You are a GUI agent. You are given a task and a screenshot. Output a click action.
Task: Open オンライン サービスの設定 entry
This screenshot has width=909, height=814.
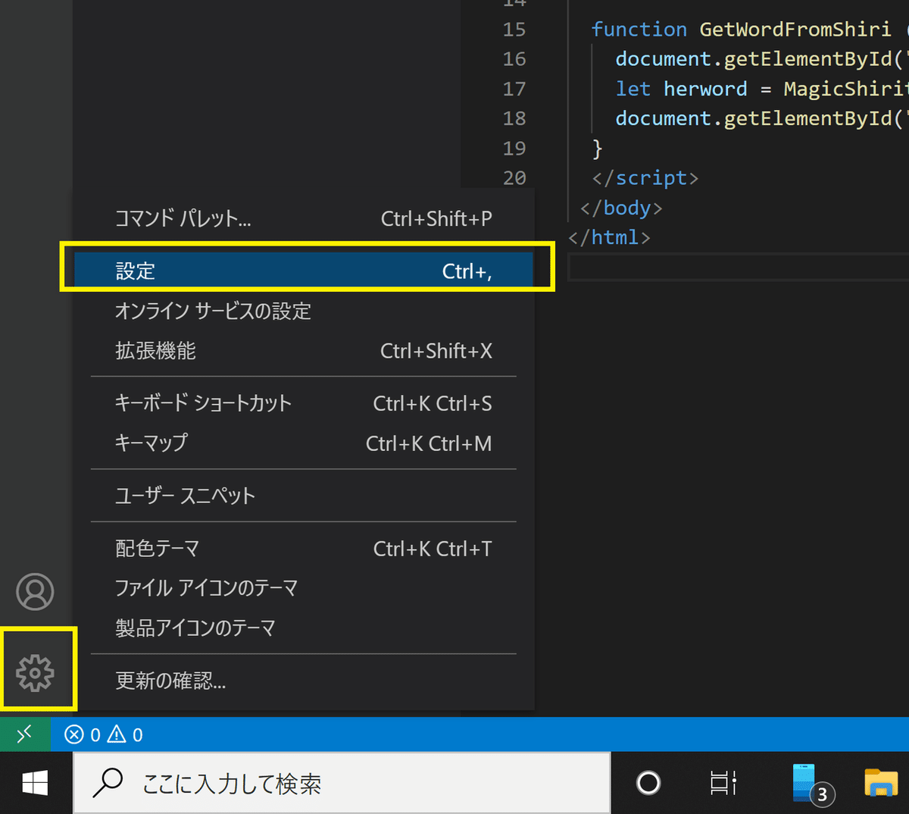[x=303, y=312]
